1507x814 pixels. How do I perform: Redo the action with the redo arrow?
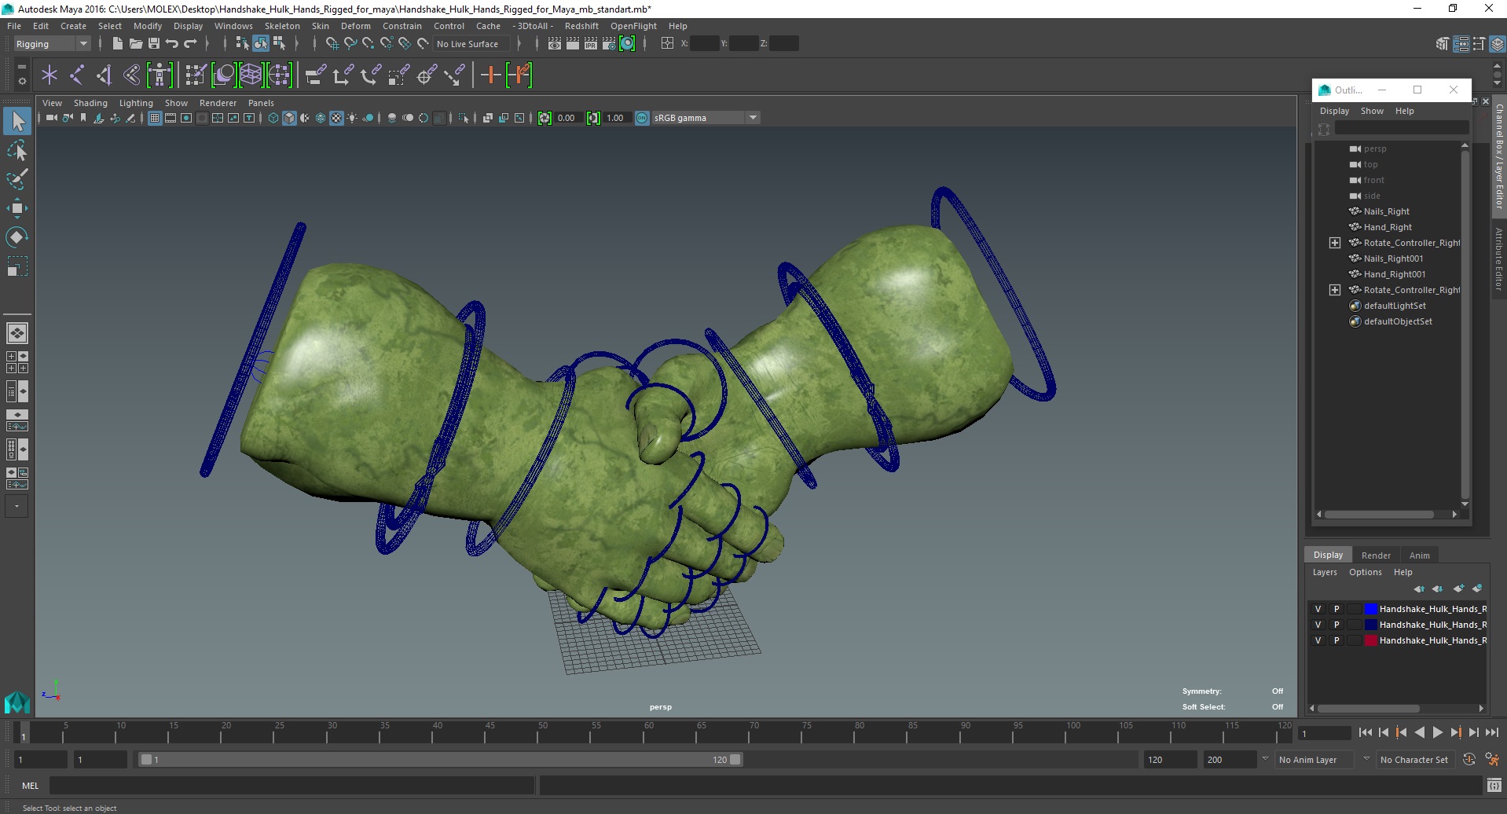coord(190,44)
